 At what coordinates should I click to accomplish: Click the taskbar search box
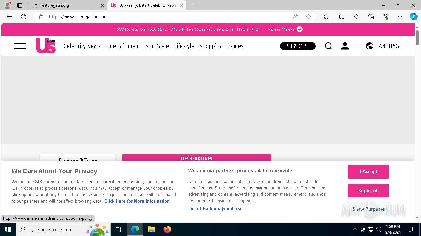coord(62,229)
